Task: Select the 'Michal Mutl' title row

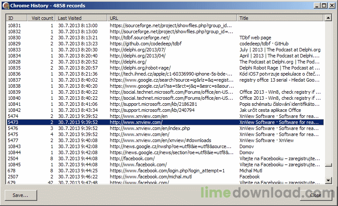Action: [165, 171]
